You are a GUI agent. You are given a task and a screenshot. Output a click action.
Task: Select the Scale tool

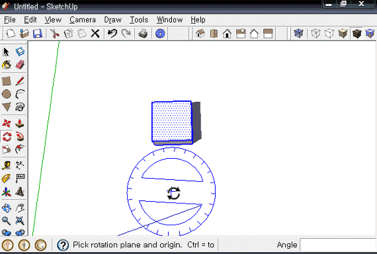pos(6,149)
